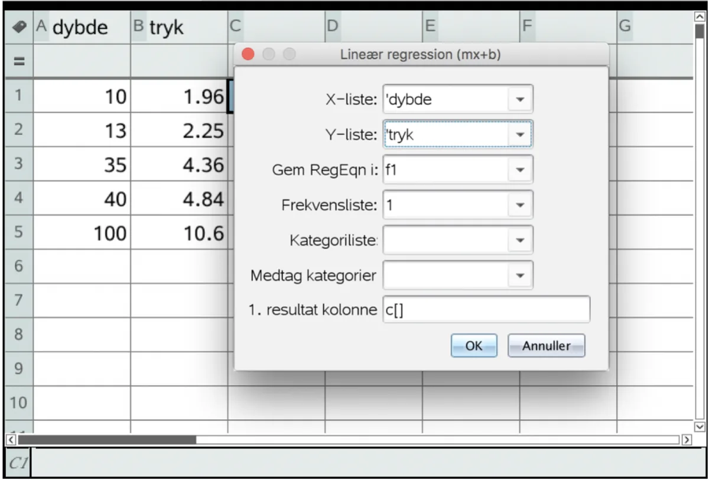The image size is (709, 480).
Task: Select row header 1
Action: click(x=18, y=96)
